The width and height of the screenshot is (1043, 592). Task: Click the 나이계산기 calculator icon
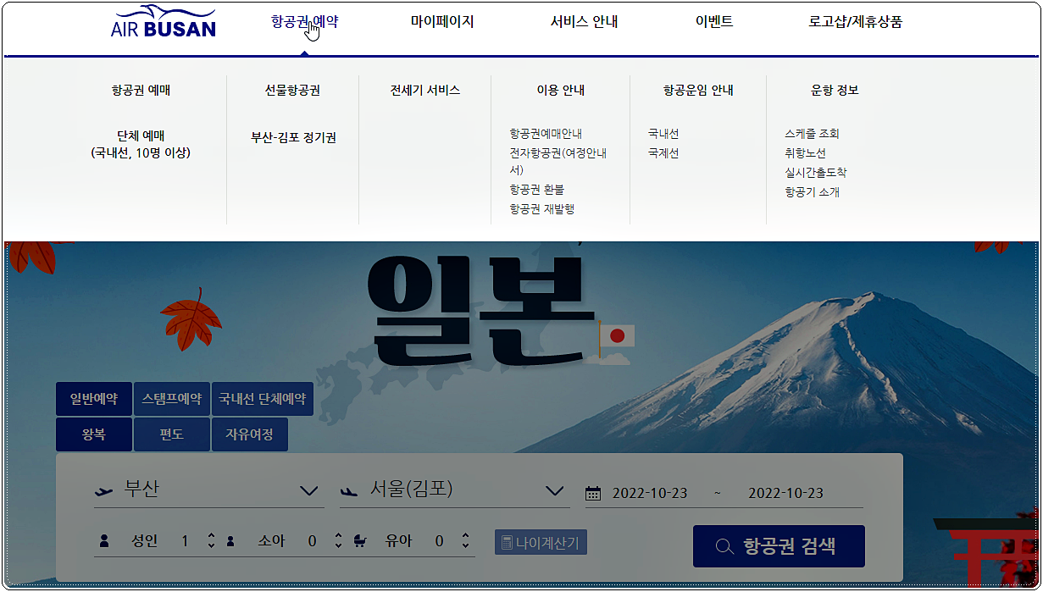(x=507, y=539)
